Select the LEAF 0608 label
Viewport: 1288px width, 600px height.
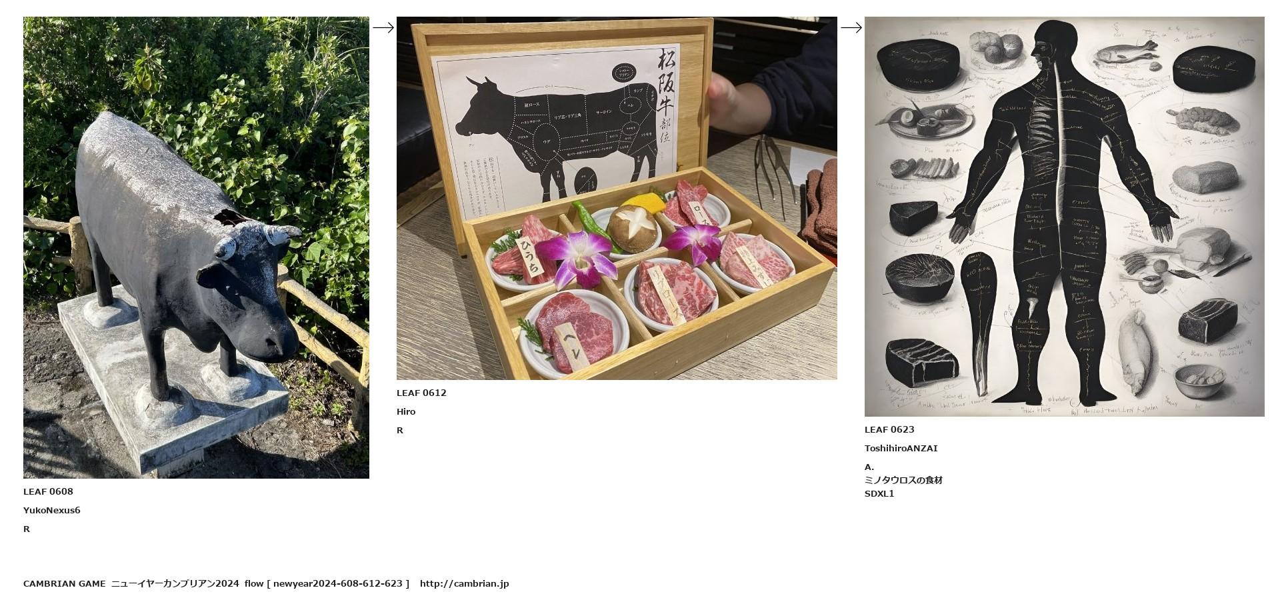coord(48,491)
